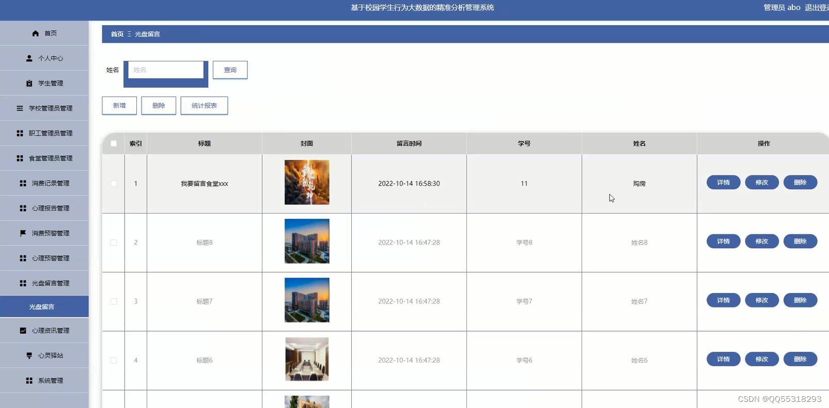Open the 统计报表 button
Viewport: 829px width, 408px height.
[204, 106]
